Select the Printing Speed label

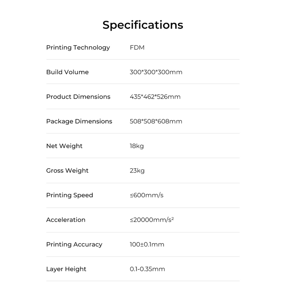click(70, 195)
